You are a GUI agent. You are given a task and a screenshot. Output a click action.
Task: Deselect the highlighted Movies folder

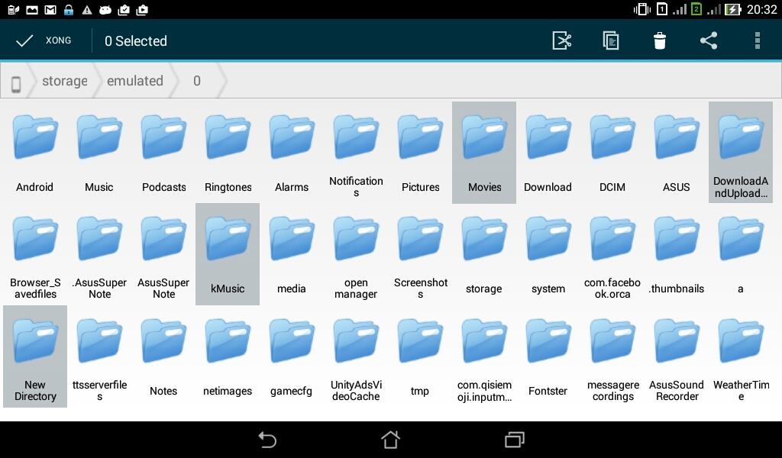pos(484,153)
